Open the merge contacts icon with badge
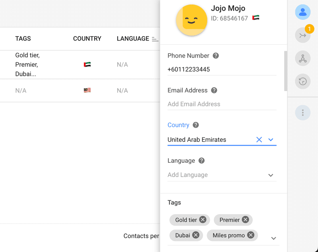318x252 pixels. click(x=302, y=35)
